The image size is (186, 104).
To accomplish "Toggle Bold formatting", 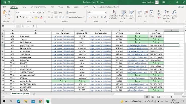I will click(17, 17).
